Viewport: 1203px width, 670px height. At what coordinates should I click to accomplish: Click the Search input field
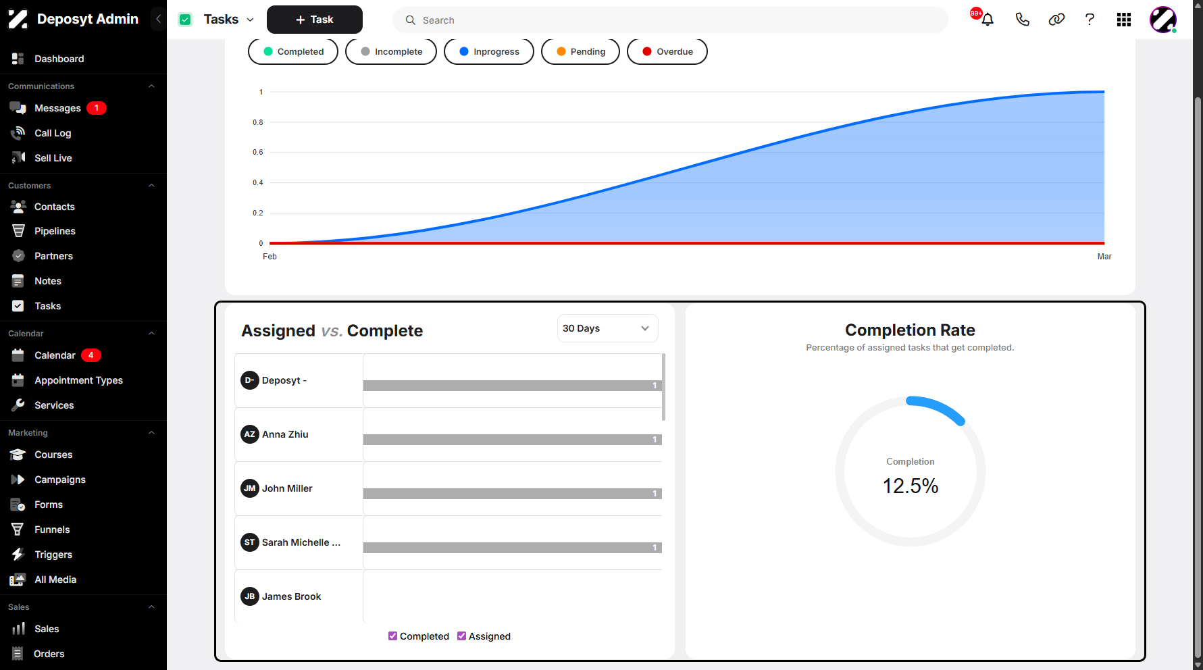(670, 20)
